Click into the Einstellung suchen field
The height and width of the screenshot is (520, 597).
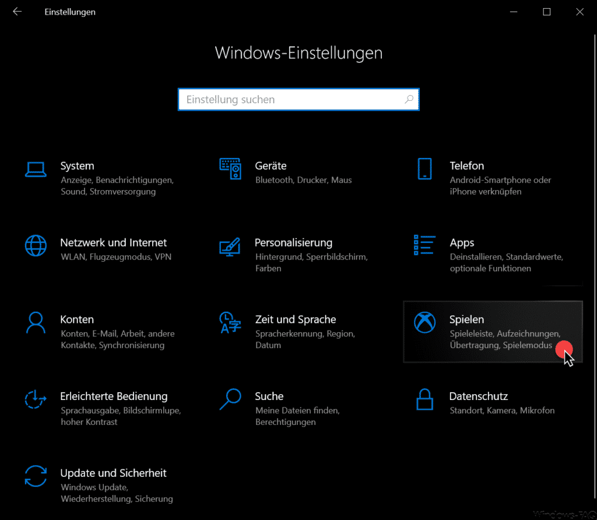click(298, 99)
